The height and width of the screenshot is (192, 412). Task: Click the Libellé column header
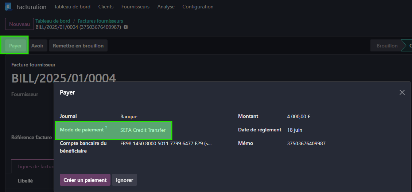pyautogui.click(x=25, y=181)
